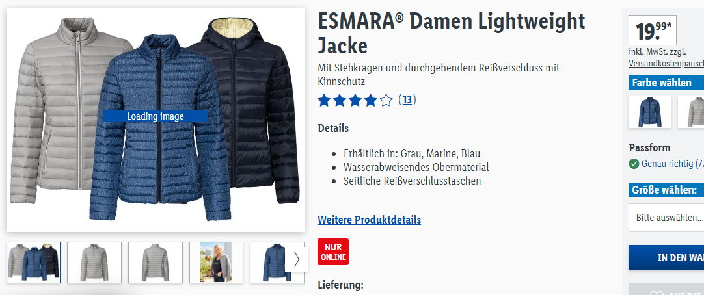Image resolution: width=704 pixels, height=295 pixels.
Task: Choose the blue jacket color swatch
Action: 650,112
